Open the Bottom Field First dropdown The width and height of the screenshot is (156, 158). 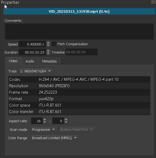pyautogui.click(x=77, y=129)
